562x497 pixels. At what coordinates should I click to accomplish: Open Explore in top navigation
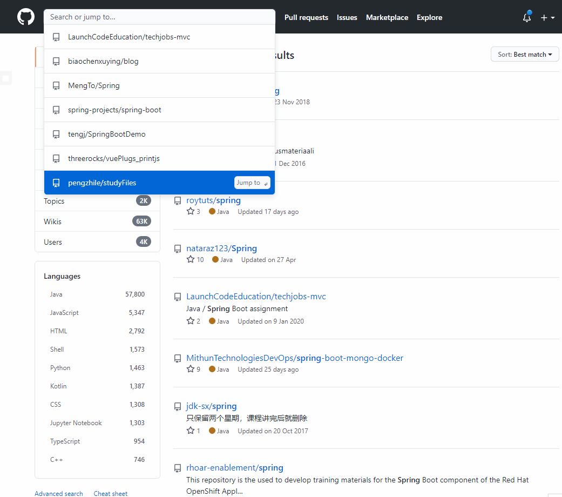tap(429, 18)
